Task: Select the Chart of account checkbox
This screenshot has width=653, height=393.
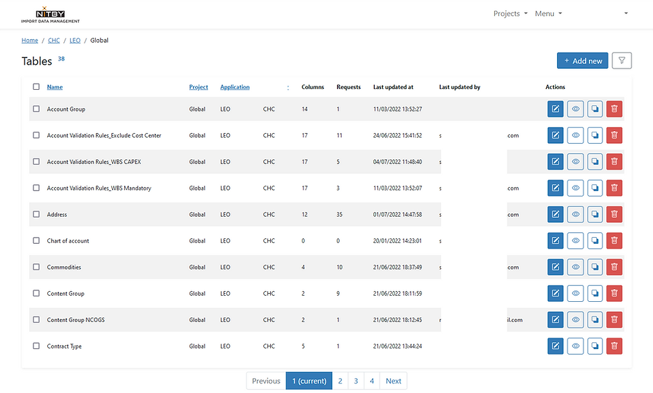Action: point(36,240)
